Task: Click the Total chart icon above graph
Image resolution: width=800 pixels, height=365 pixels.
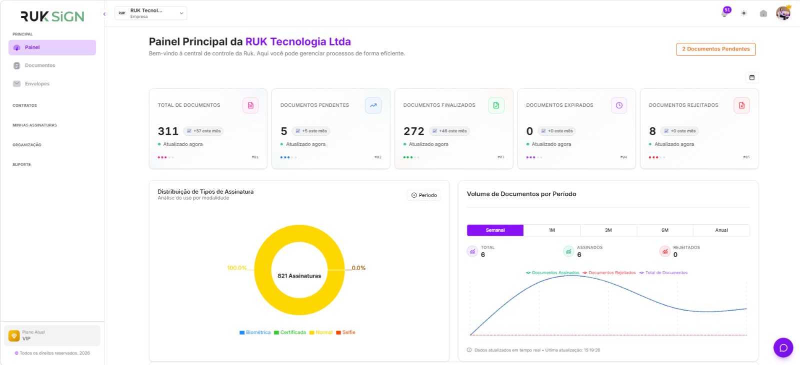Action: click(x=472, y=251)
